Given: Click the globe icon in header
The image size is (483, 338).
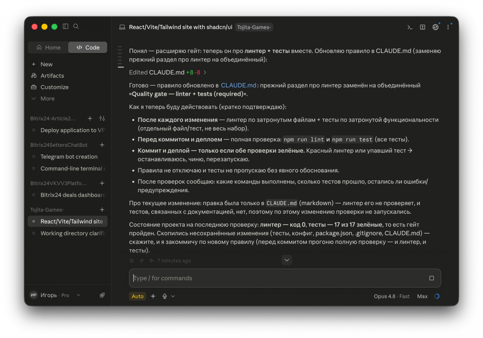Looking at the screenshot, I should click(435, 27).
